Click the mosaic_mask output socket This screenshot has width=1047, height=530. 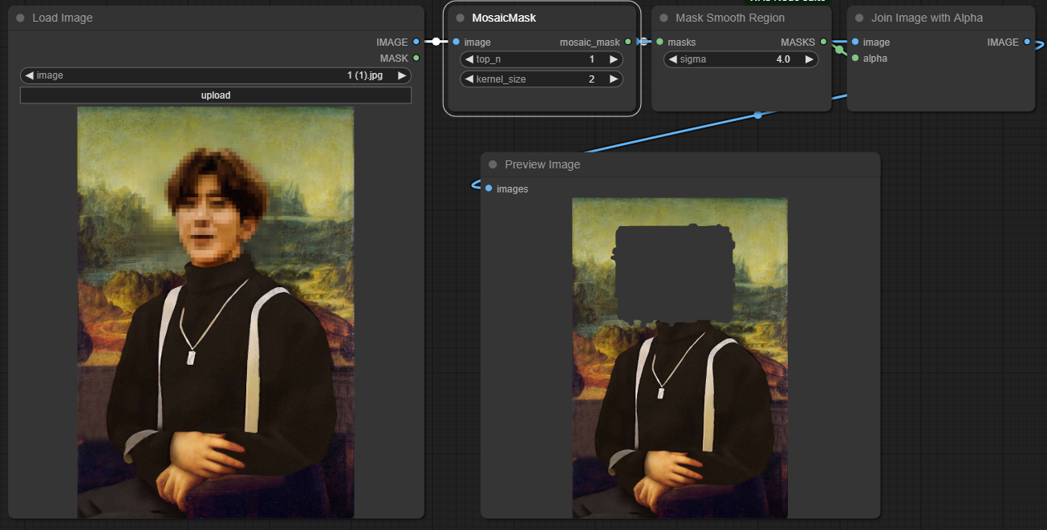coord(628,42)
